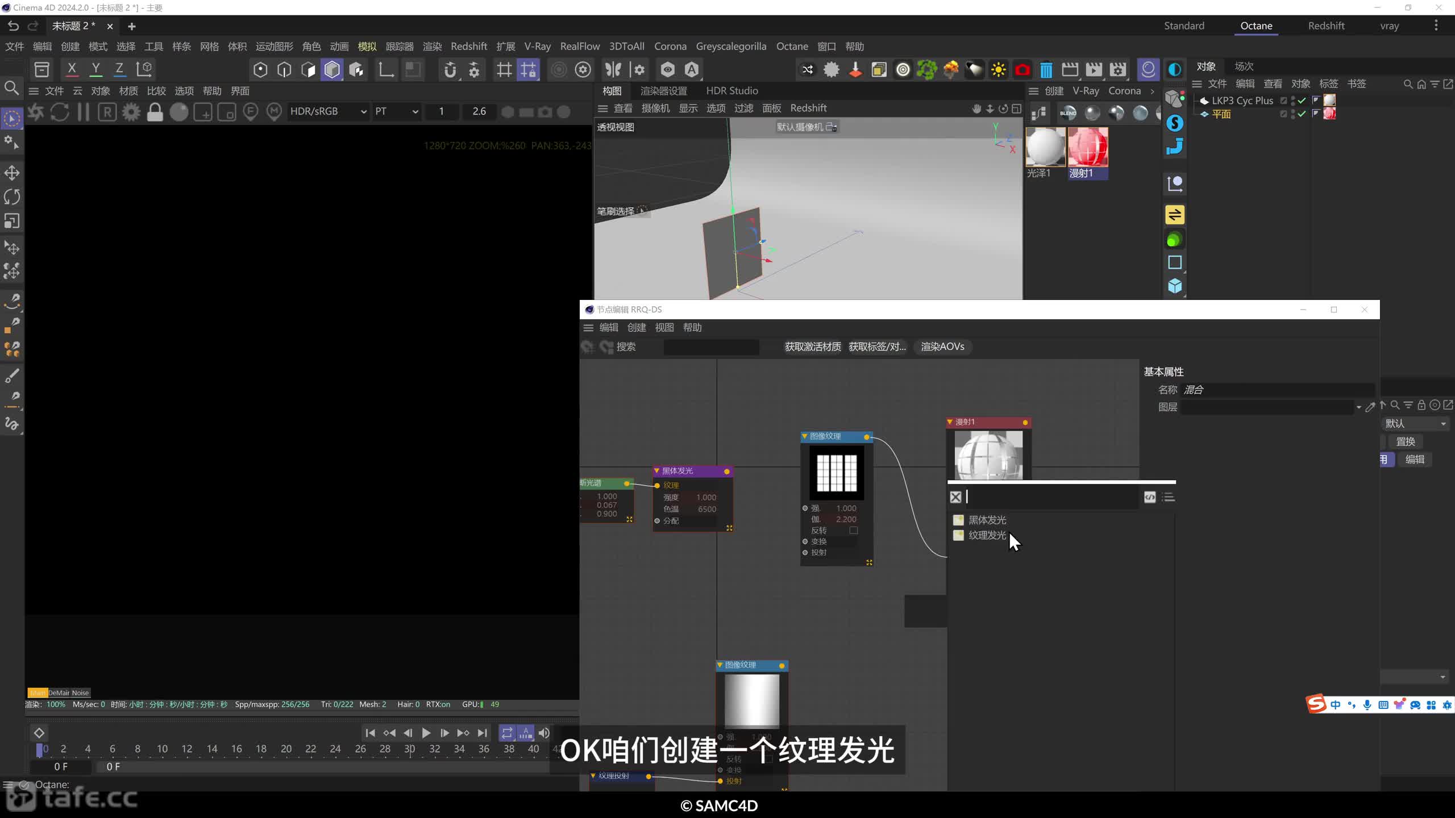This screenshot has height=818, width=1455.
Task: Click the search magnifier icon at left
Action: [11, 88]
